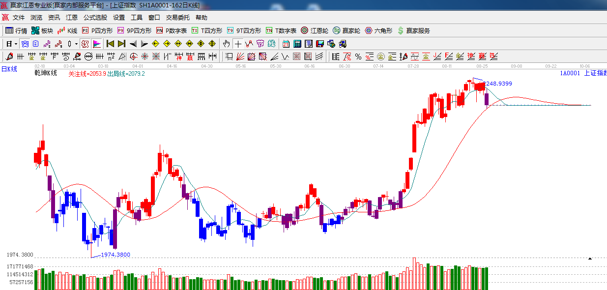Image resolution: width=607 pixels, height=290 pixels.
Task: Expand the candlestick style dropdown arrow
Action: [76, 44]
